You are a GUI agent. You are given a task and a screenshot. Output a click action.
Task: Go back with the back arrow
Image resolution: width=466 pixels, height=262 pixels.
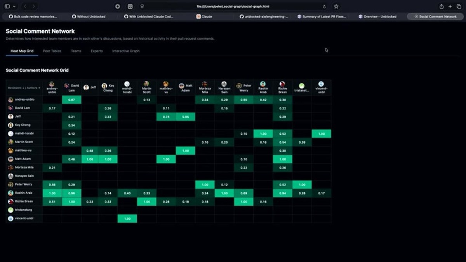click(25, 7)
